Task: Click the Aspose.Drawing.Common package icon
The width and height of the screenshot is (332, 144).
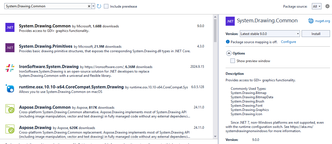Action: 10,108
